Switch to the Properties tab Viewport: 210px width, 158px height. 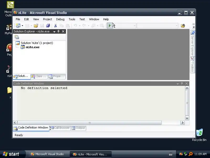coord(57,76)
